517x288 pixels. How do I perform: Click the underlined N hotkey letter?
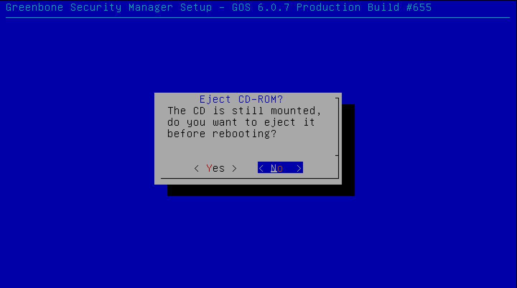coord(274,168)
